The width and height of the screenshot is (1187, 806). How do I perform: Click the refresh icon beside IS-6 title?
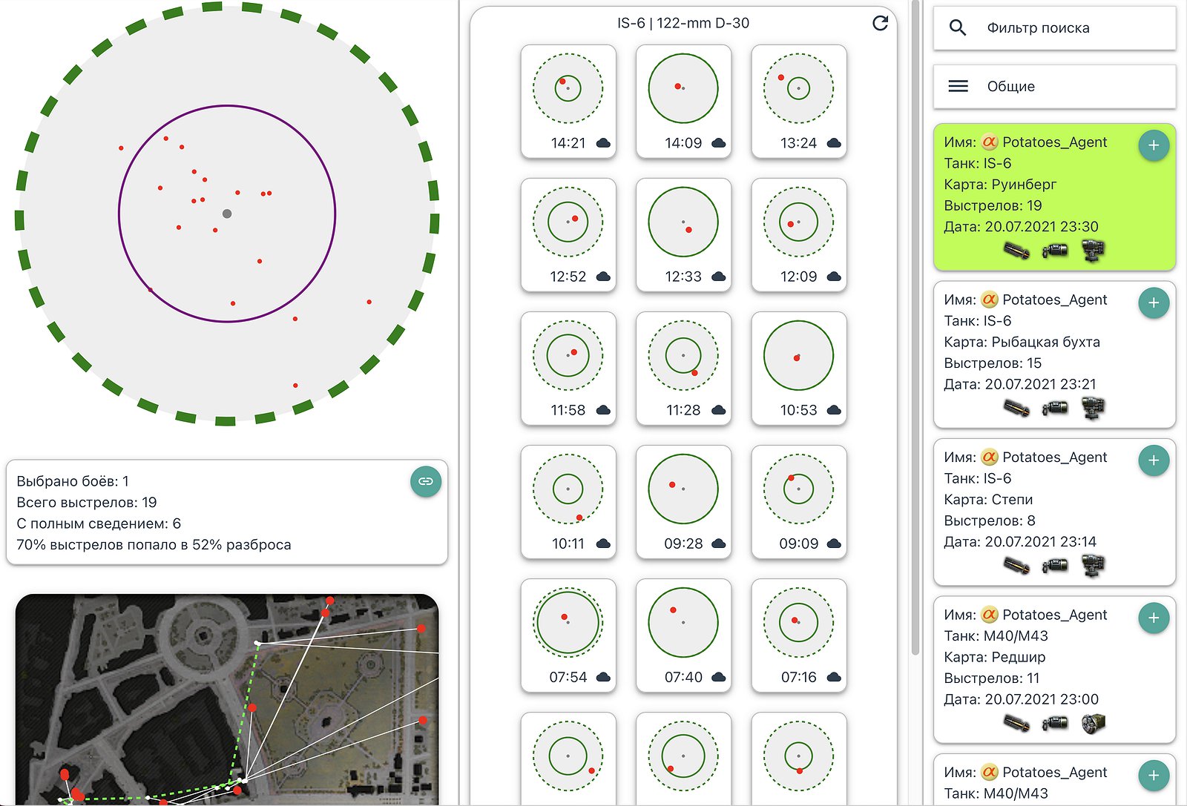click(880, 23)
